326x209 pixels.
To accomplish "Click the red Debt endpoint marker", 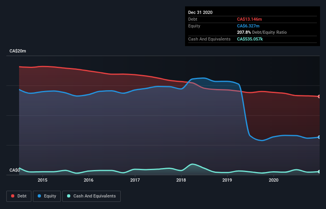I will pos(319,97).
